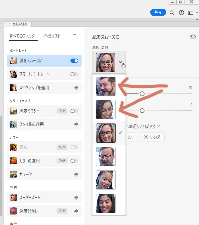The height and width of the screenshot is (225, 199).
Task: Click the slider handle valued 0
Action: point(142,111)
